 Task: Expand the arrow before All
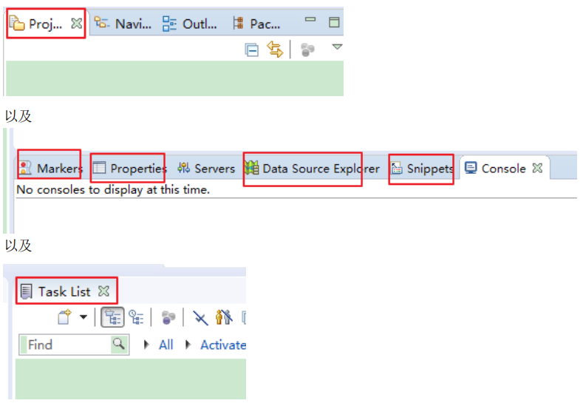146,345
